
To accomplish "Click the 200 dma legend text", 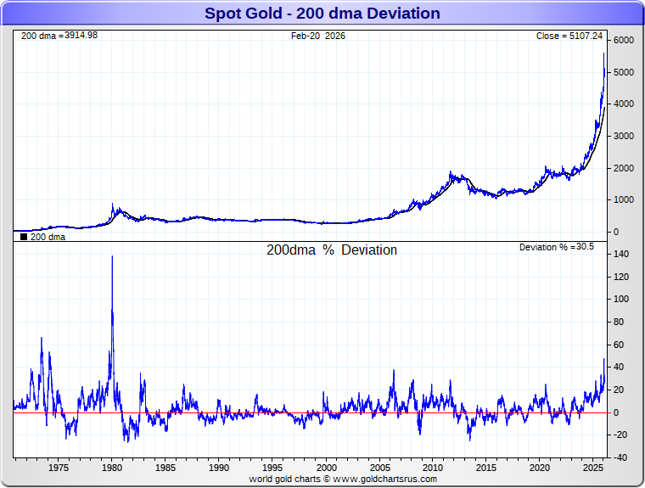I will pos(48,238).
